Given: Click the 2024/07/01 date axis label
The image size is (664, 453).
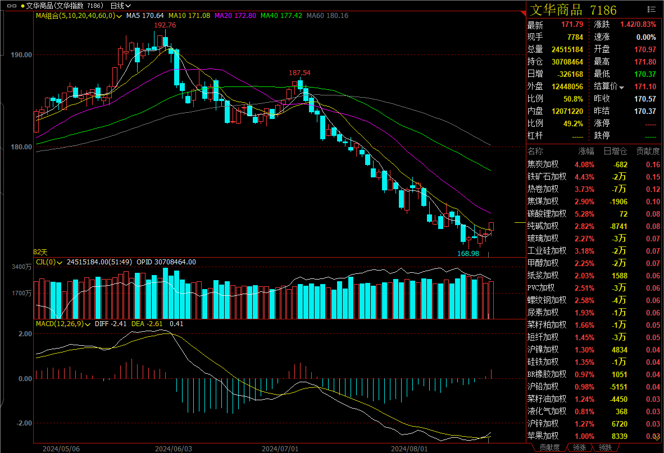Looking at the screenshot, I should (x=280, y=449).
